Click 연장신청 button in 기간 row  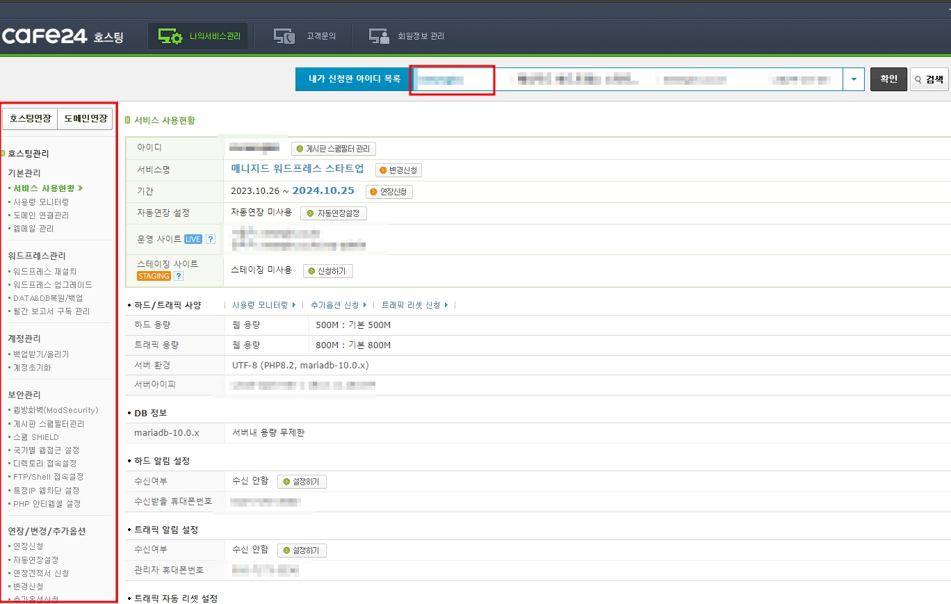coord(389,192)
